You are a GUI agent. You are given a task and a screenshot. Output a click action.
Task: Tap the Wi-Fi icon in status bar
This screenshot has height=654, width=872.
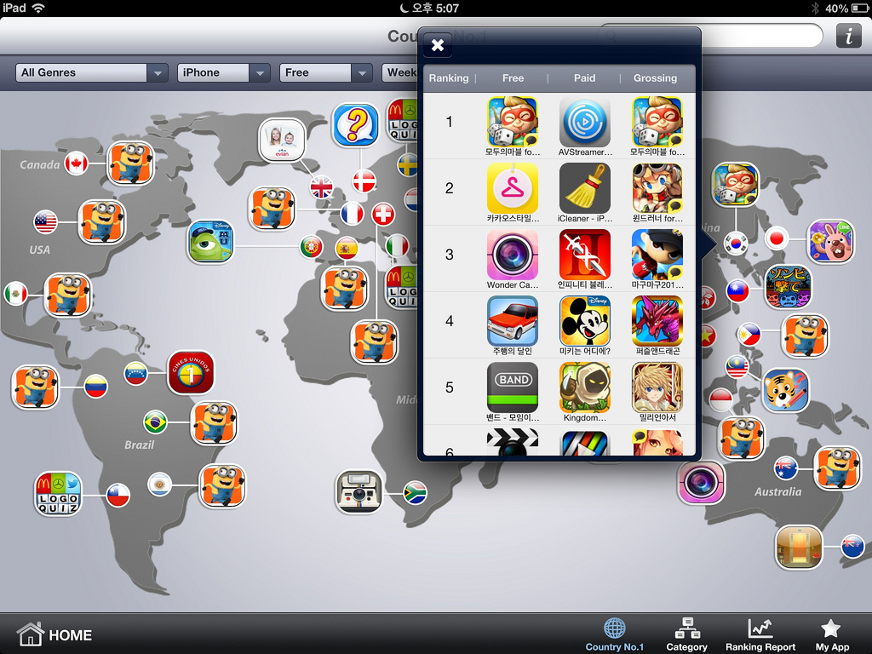coord(38,8)
